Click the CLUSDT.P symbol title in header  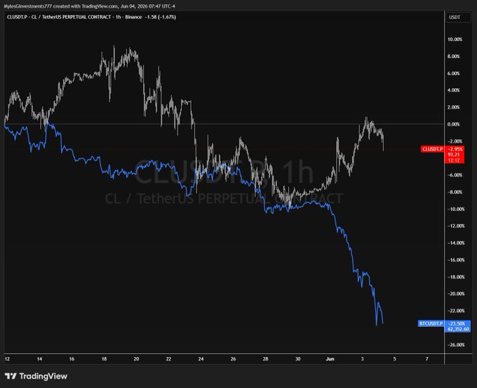click(x=17, y=17)
